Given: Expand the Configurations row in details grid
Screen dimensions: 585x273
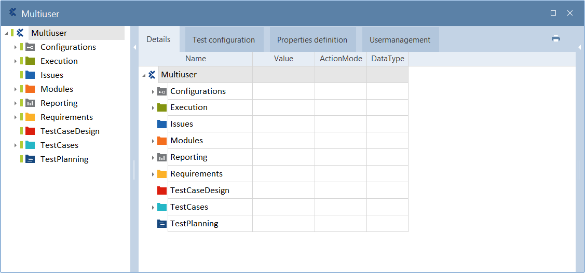Looking at the screenshot, I should pyautogui.click(x=153, y=92).
